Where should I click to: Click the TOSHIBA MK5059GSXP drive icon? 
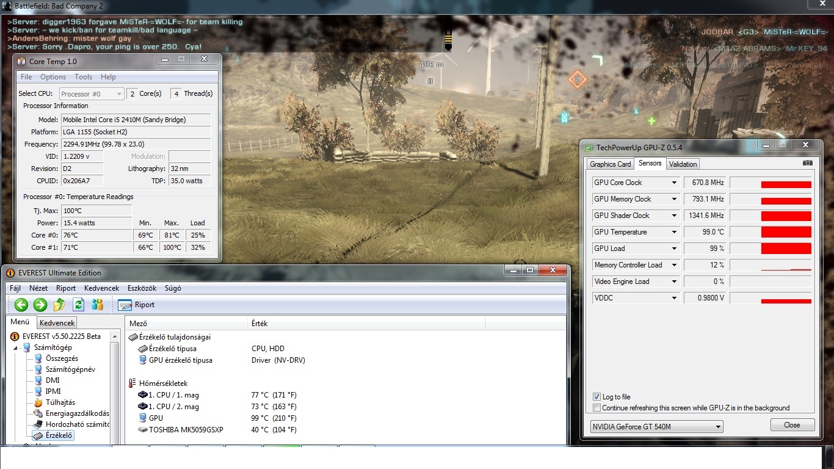[143, 430]
